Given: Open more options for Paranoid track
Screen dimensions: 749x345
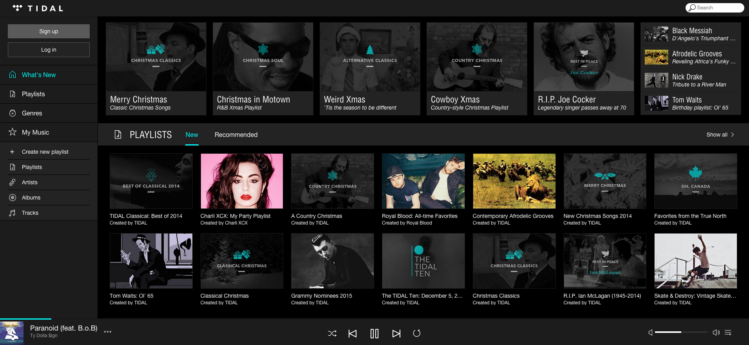Looking at the screenshot, I should tap(108, 332).
